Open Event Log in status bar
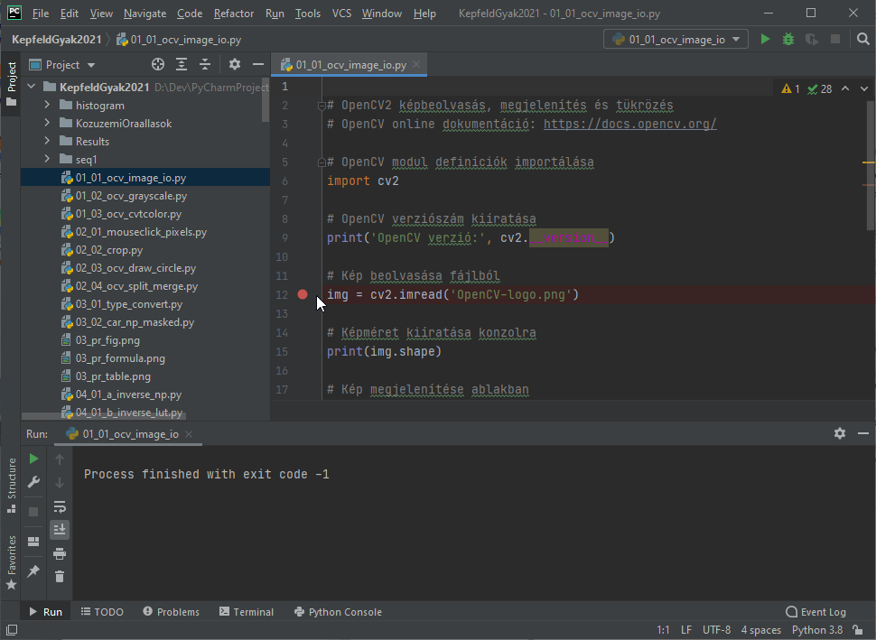Viewport: 876px width, 640px height. coord(815,611)
